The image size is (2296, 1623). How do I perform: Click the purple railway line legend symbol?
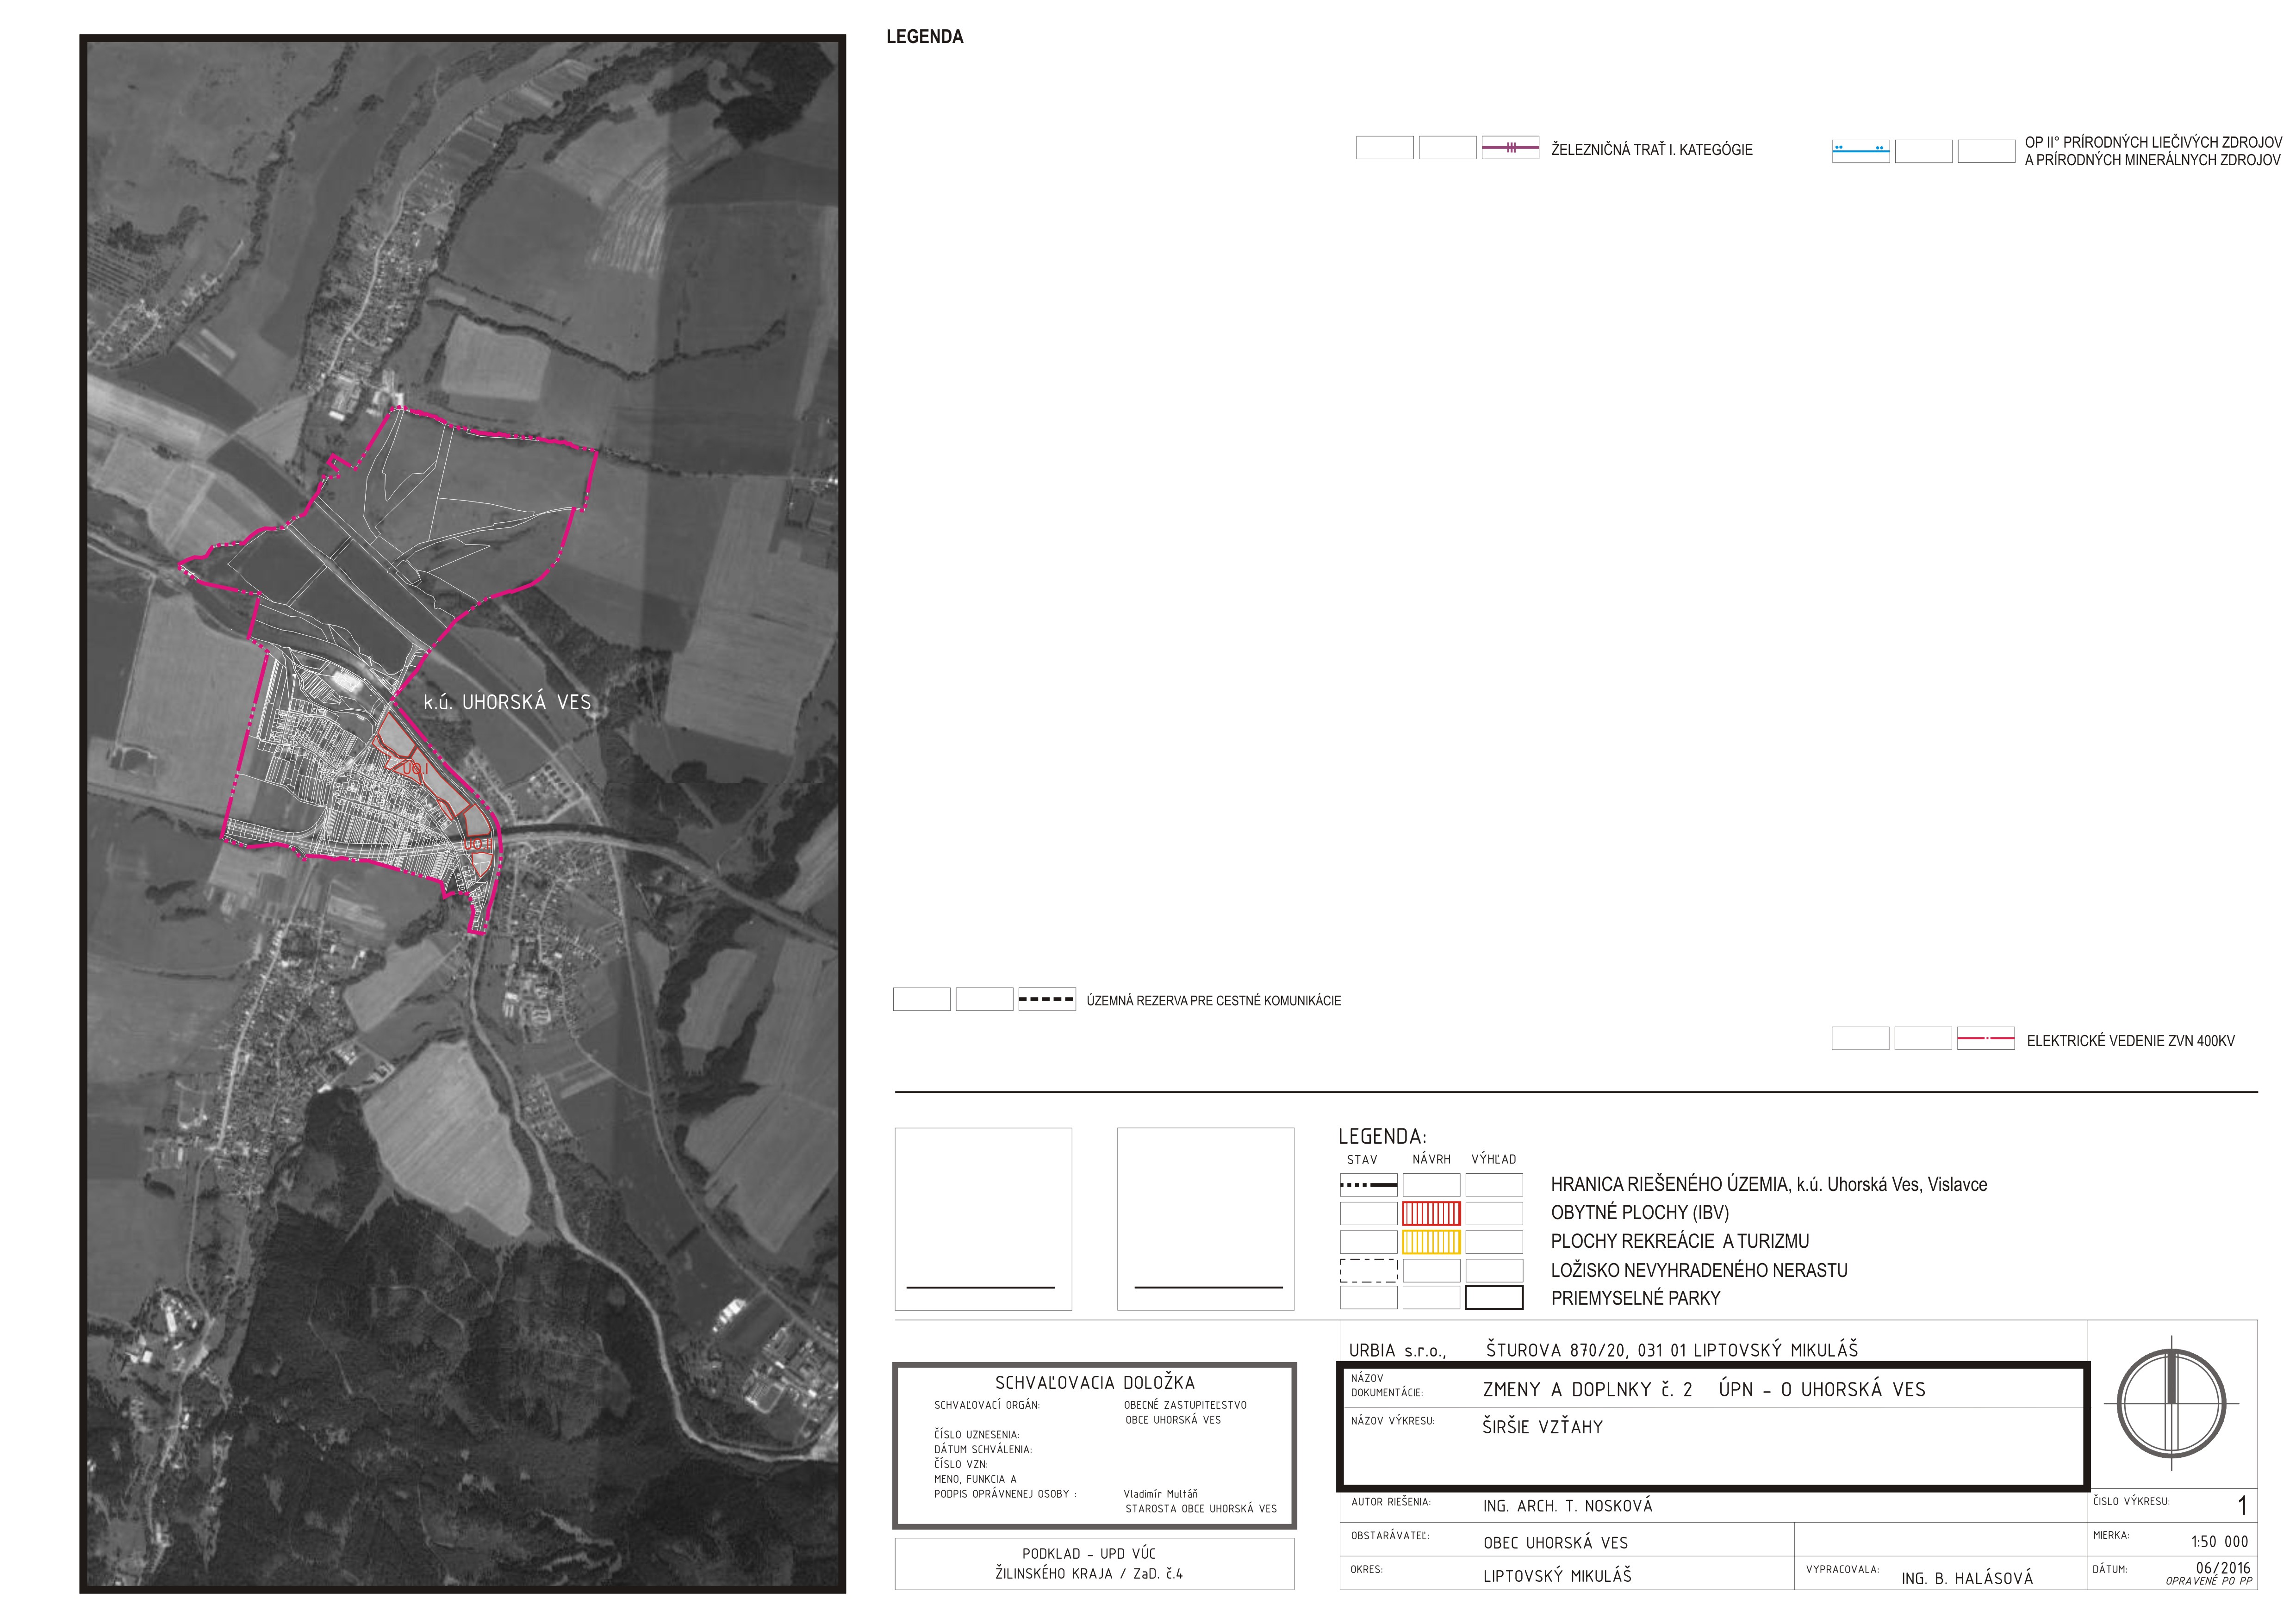point(1510,148)
